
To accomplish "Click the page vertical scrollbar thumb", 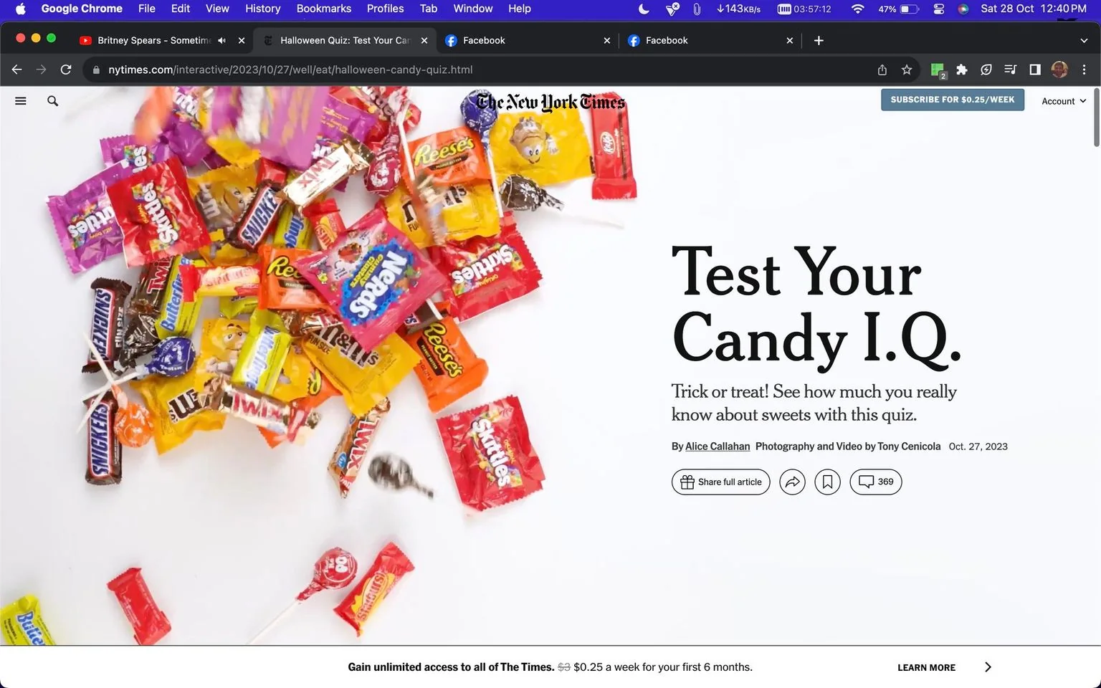I will [1097, 118].
